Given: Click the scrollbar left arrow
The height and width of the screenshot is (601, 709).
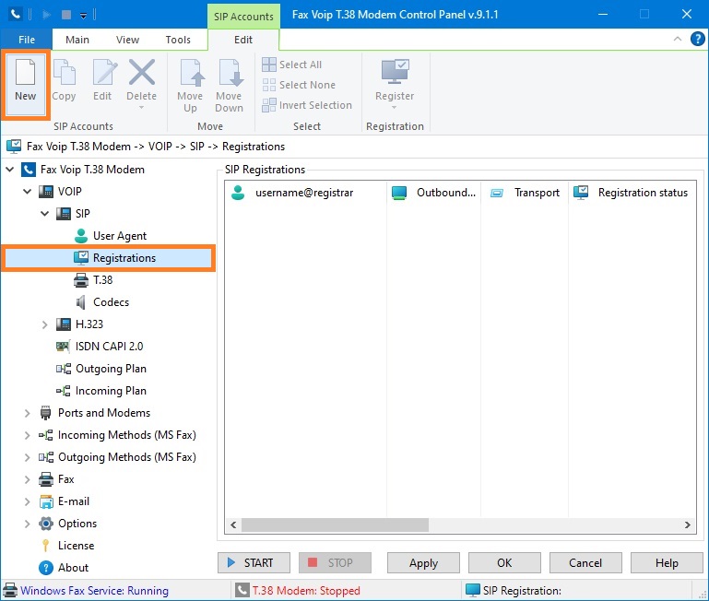Looking at the screenshot, I should pos(233,525).
